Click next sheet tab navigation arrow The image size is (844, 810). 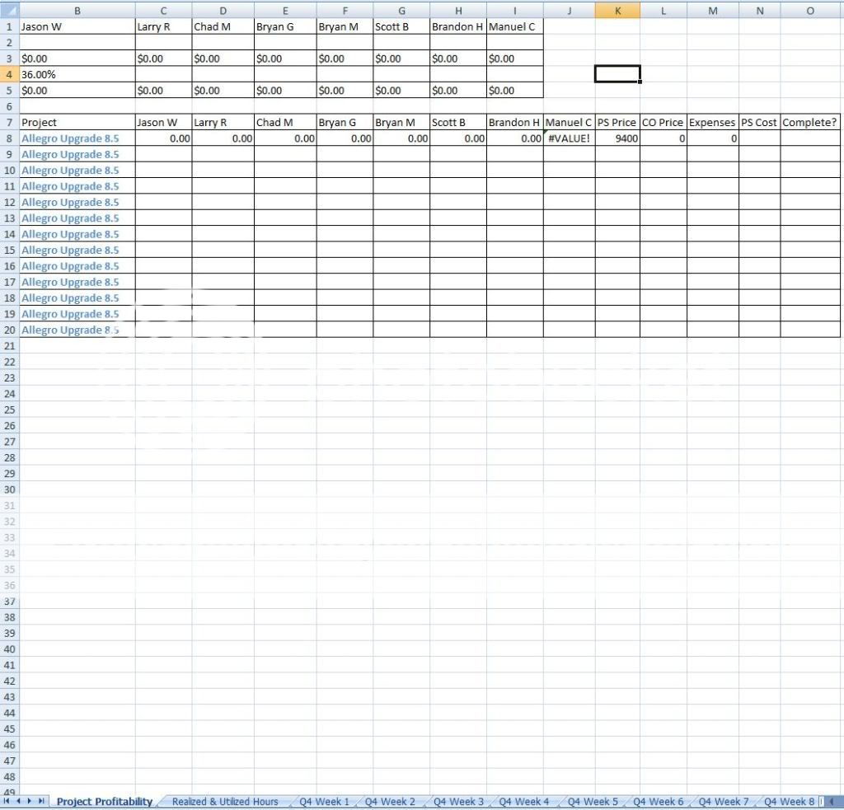(x=30, y=801)
